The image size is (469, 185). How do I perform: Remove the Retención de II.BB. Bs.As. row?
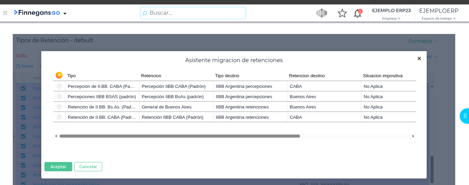[59, 107]
